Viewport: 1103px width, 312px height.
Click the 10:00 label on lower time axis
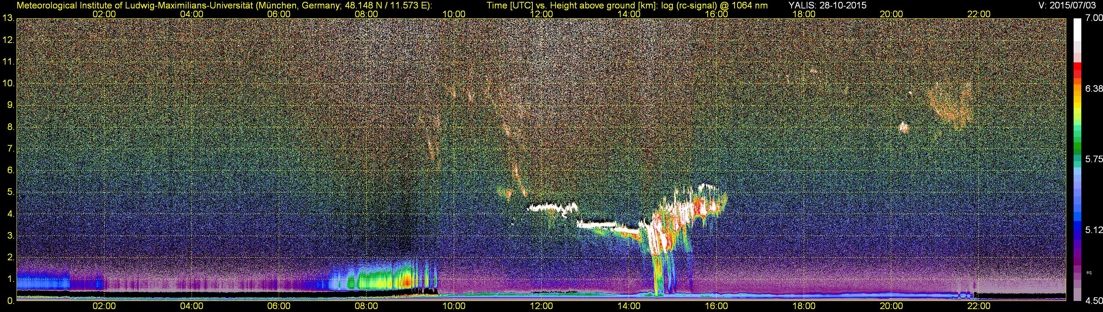tap(454, 306)
